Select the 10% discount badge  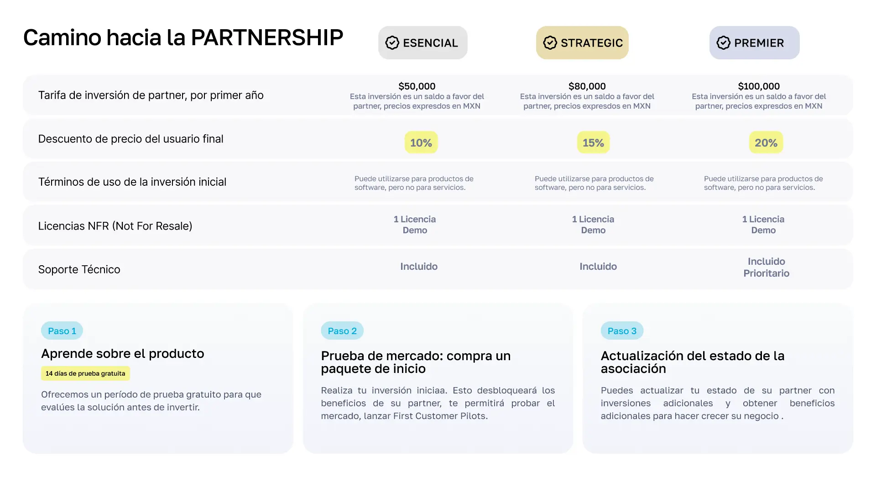click(x=421, y=143)
